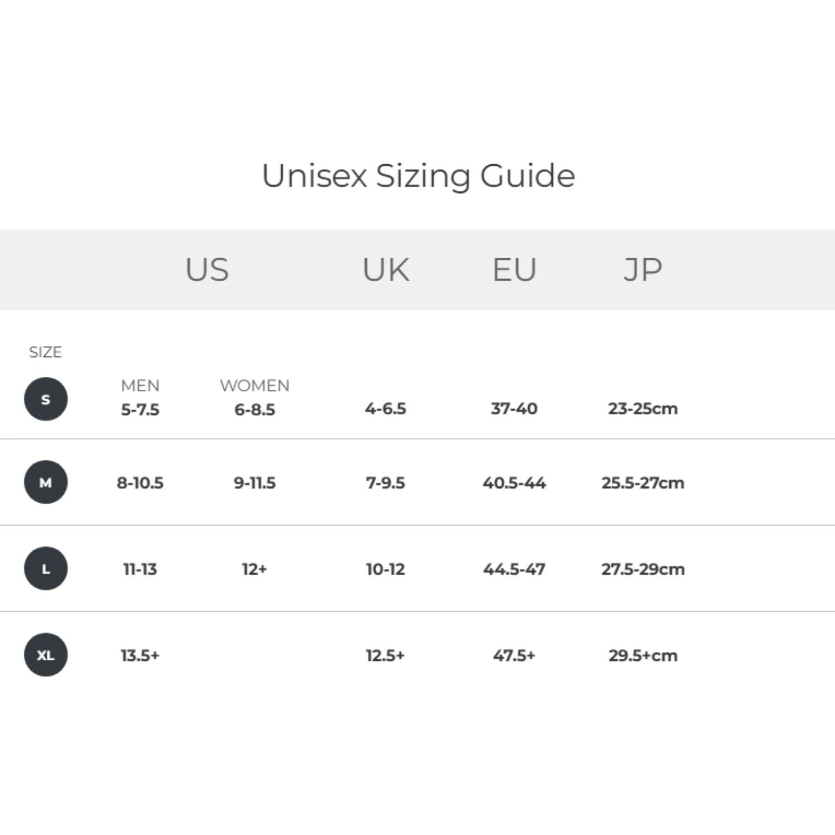
Task: Click women's medium size 9-11.5
Action: point(254,483)
